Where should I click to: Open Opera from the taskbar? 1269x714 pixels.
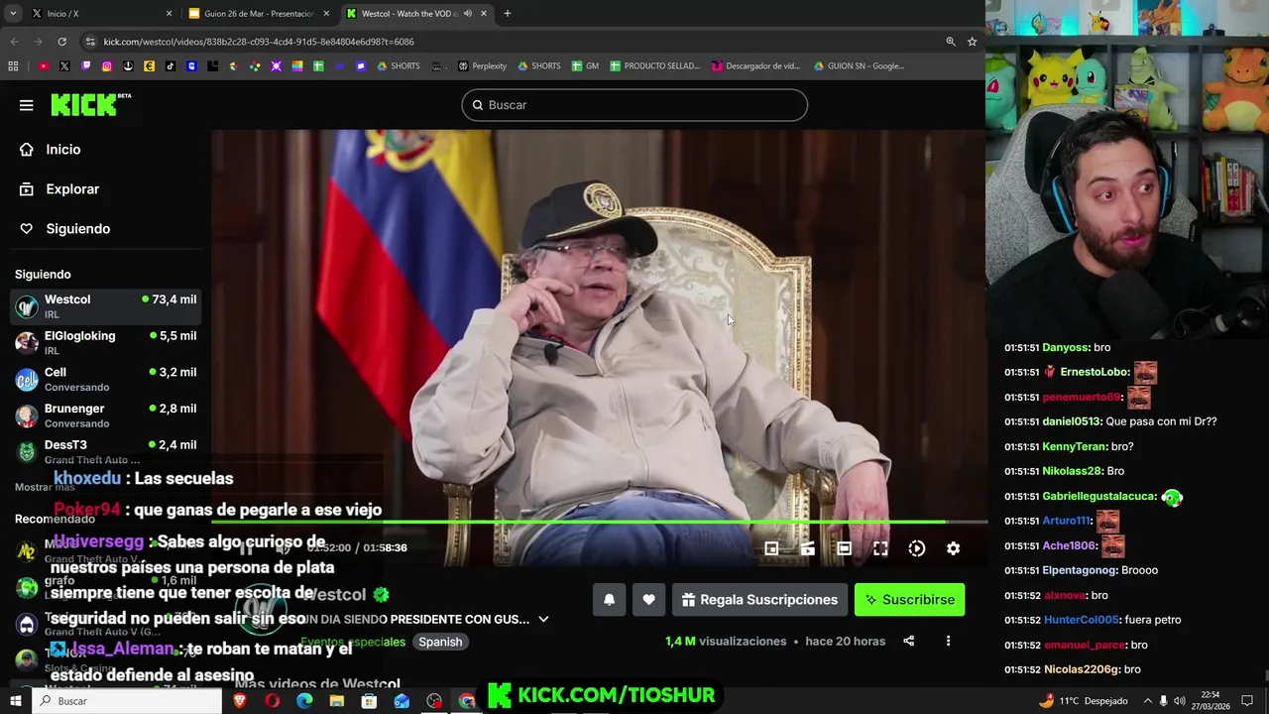pyautogui.click(x=272, y=701)
